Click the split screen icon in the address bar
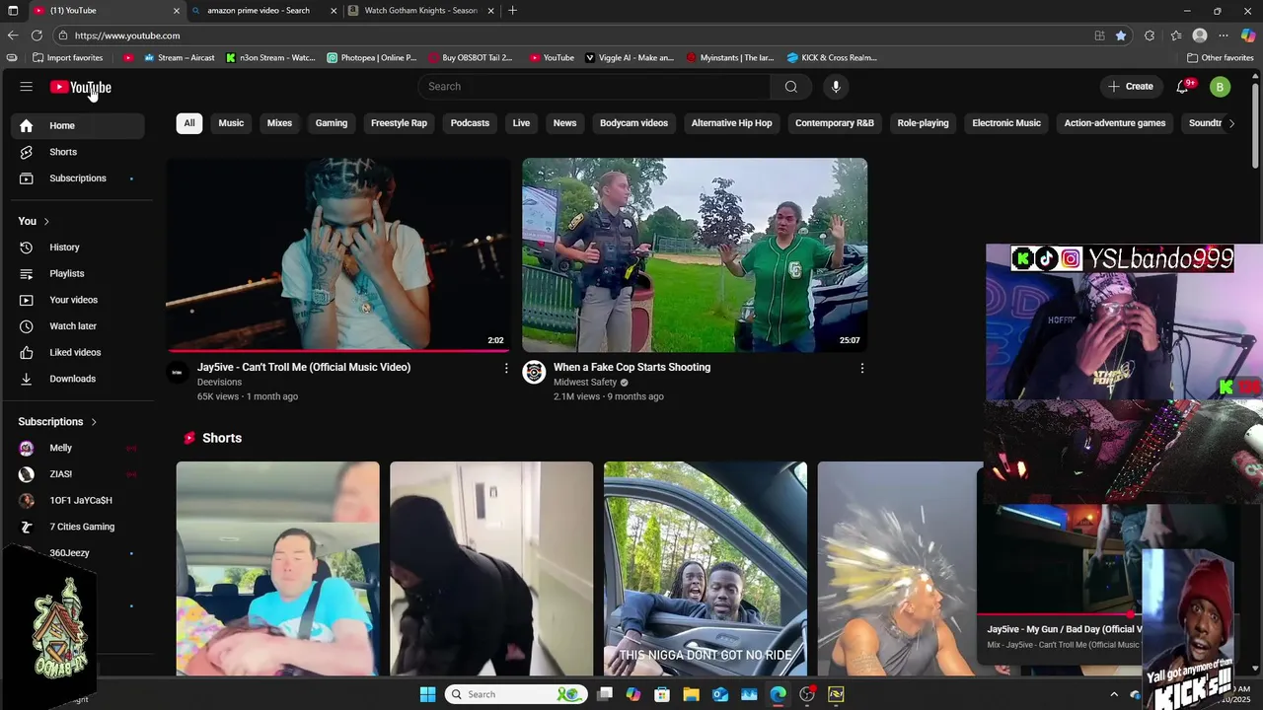Image resolution: width=1263 pixels, height=710 pixels. (1099, 35)
